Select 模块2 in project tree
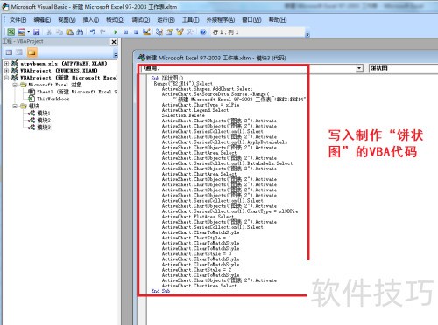The image size is (438, 325). pyautogui.click(x=44, y=121)
